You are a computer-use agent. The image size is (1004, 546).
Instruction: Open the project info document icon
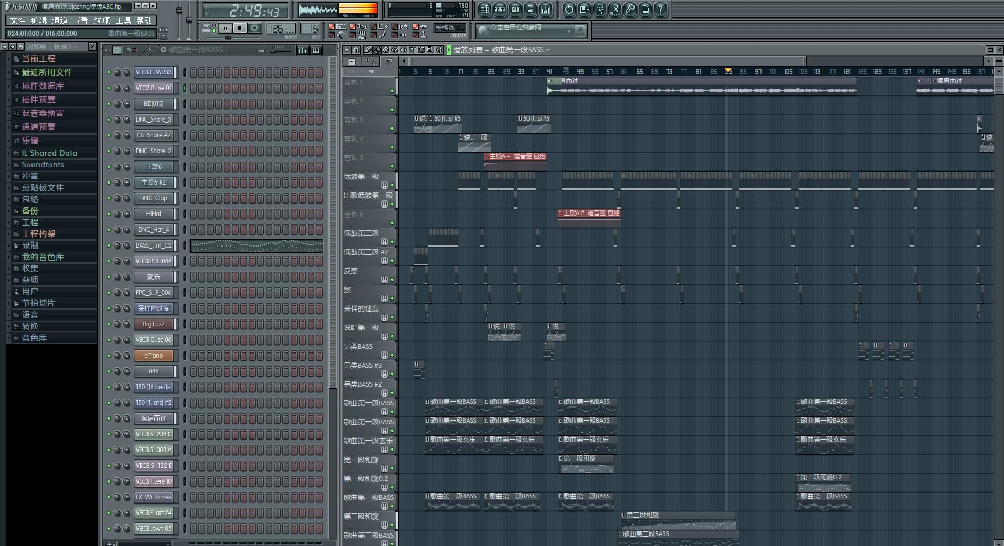tap(645, 9)
